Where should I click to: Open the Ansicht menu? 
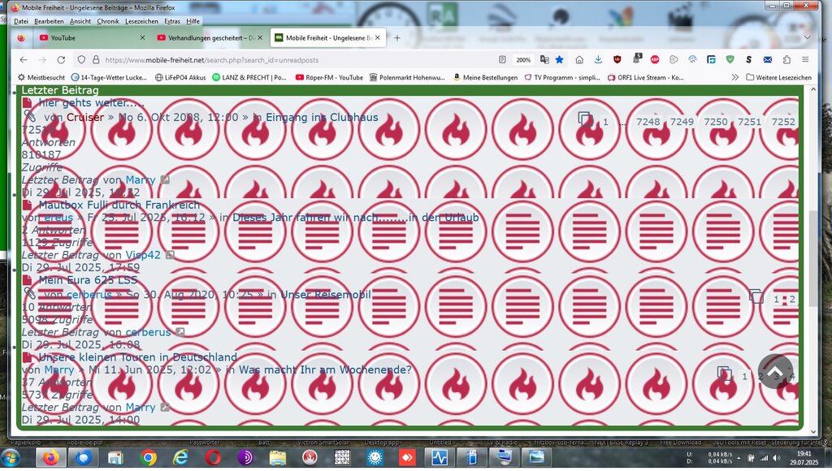80,21
